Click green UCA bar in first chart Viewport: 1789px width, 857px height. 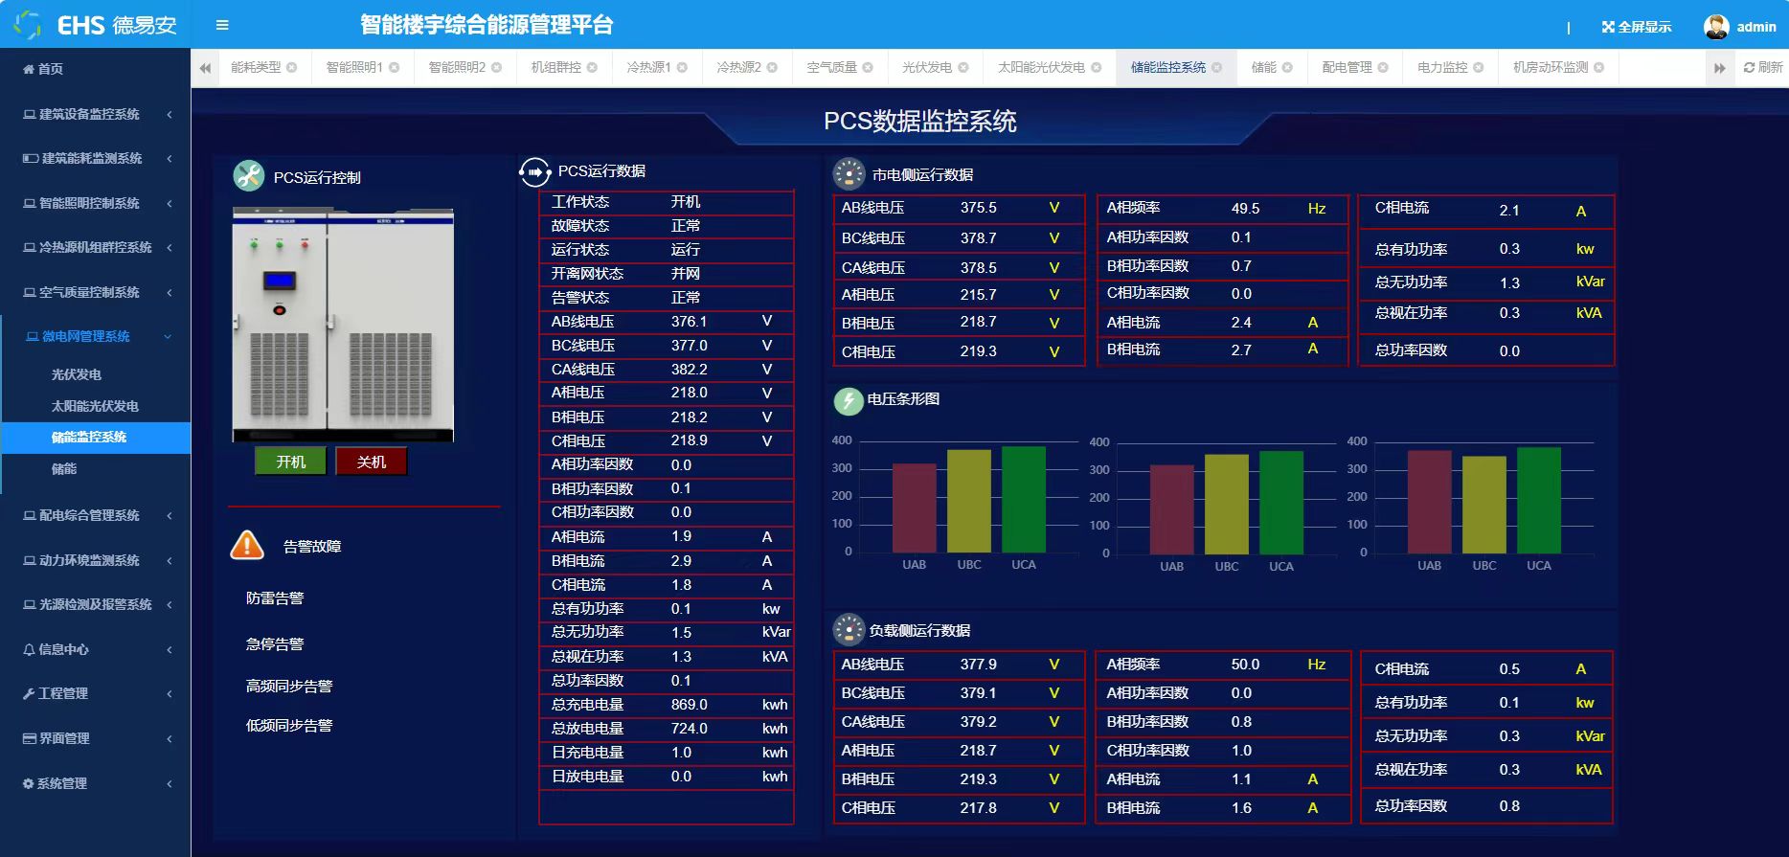coord(1023,499)
